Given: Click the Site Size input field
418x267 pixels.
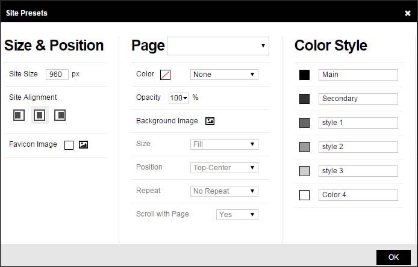Looking at the screenshot, I should coord(57,75).
